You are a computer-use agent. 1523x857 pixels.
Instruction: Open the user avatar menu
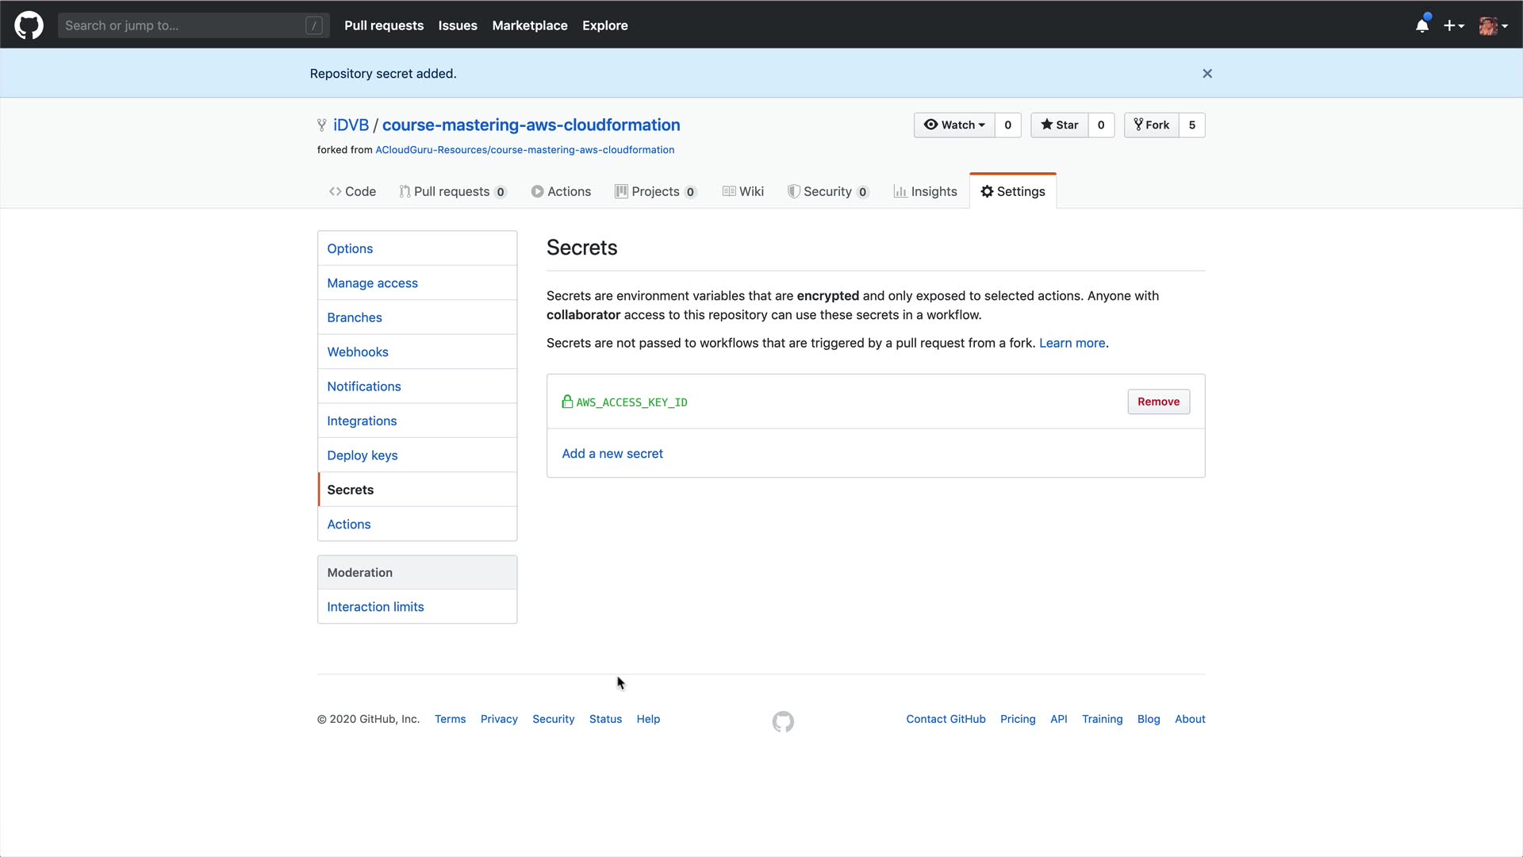1492,25
